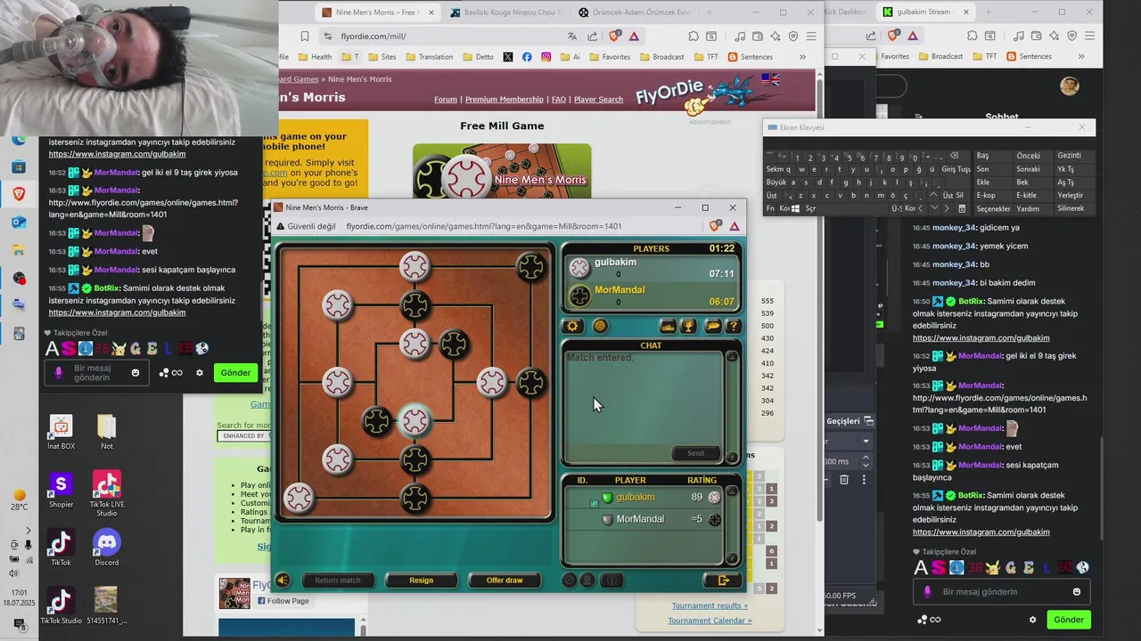Click the block player icon below player list
The image size is (1141, 641).
[x=570, y=580]
